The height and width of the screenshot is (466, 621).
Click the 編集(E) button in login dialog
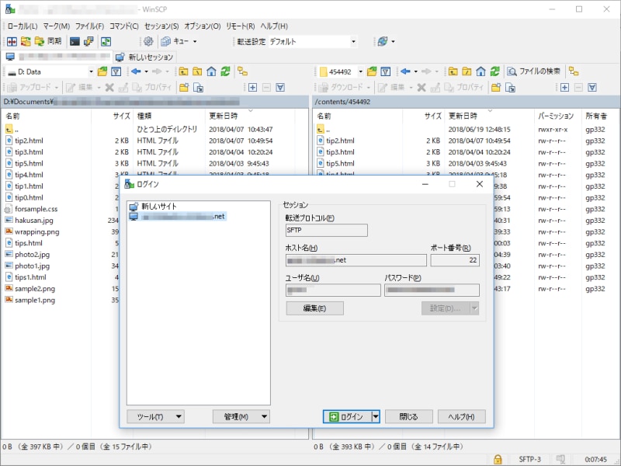[x=315, y=308]
